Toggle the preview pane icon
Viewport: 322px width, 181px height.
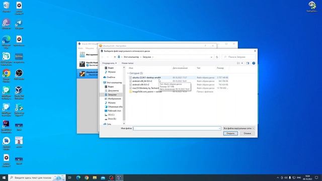tap(248, 63)
